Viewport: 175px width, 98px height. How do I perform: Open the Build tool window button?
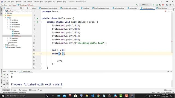pos(40,90)
